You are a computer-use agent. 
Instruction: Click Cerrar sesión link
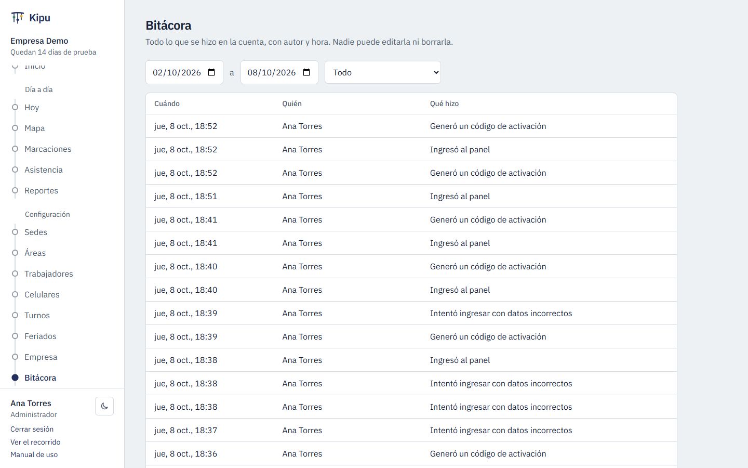point(32,429)
